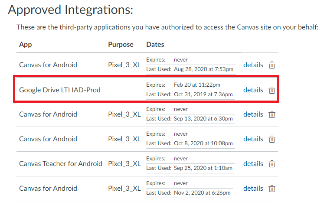Delete the Google Drive LTI IAD-Prod integration
Viewport: 327px width, 202px height.
pos(272,90)
